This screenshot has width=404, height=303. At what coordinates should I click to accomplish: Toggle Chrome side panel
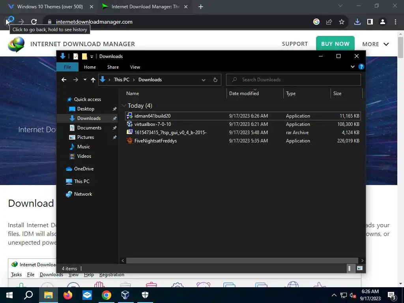[x=370, y=22]
